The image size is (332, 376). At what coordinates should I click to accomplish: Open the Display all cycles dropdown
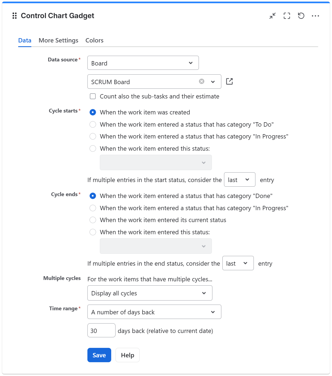point(150,293)
